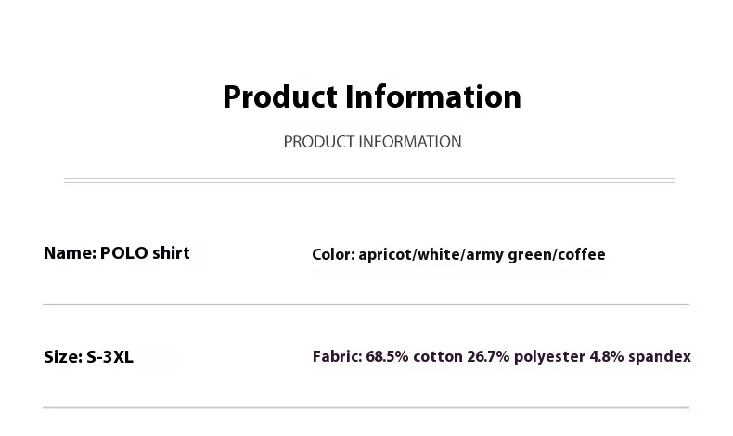This screenshot has width=733, height=436.
Task: Select the word "spandex" in fabric
Action: point(661,357)
